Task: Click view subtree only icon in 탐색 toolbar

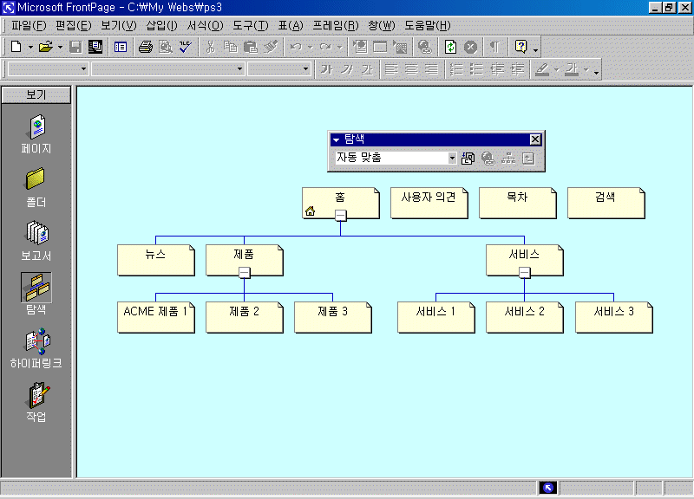Action: coord(528,159)
